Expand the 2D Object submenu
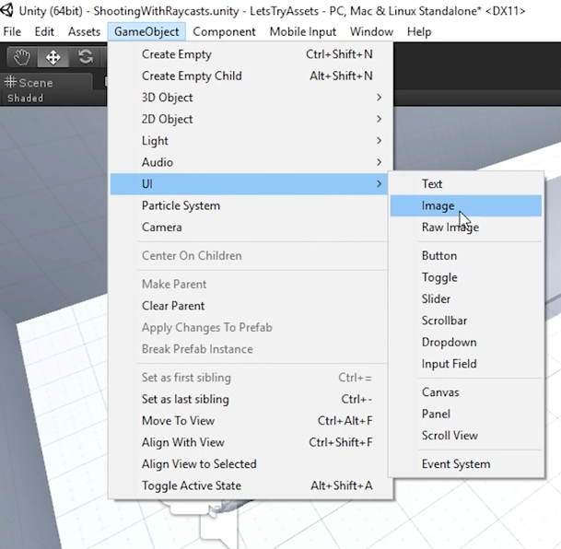Image resolution: width=561 pixels, height=549 pixels. coord(168,119)
